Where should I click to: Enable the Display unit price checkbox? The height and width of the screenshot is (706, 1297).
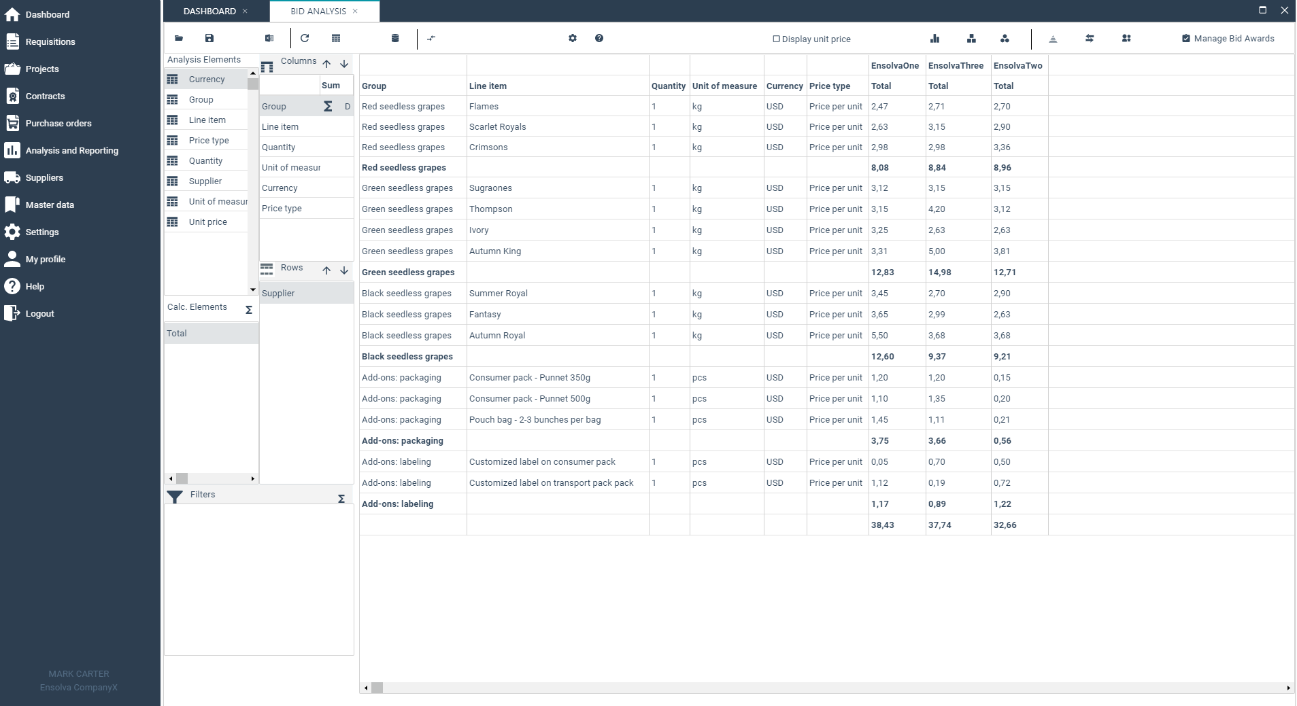(776, 39)
